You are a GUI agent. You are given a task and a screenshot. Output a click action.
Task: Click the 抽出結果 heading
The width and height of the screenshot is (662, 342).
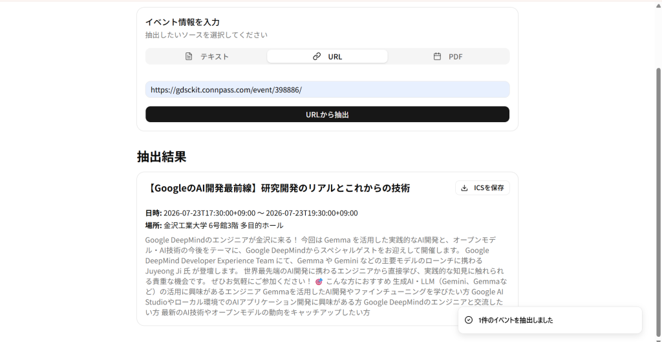(x=162, y=156)
